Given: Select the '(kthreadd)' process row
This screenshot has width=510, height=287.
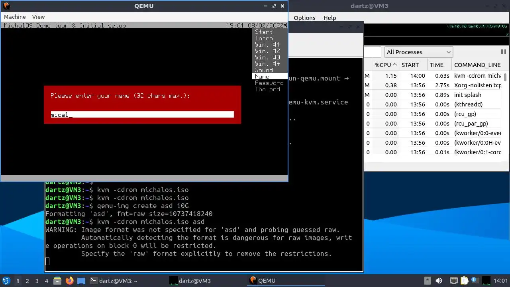Looking at the screenshot, I should (x=433, y=104).
